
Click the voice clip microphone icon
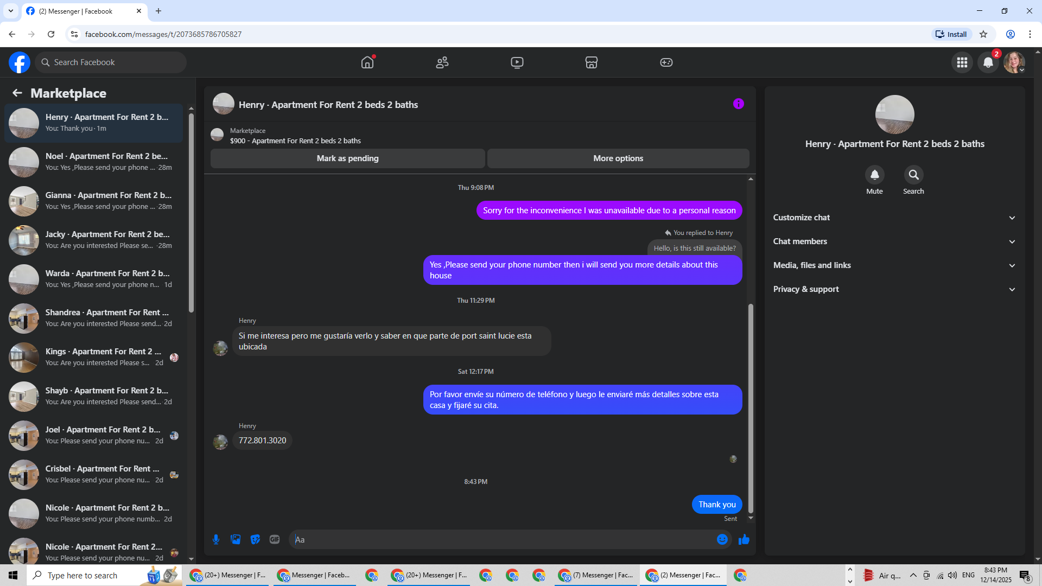click(x=216, y=539)
